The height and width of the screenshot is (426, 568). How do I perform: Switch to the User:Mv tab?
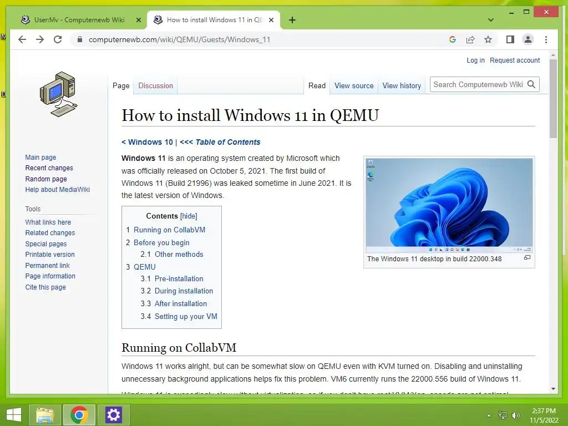(79, 20)
